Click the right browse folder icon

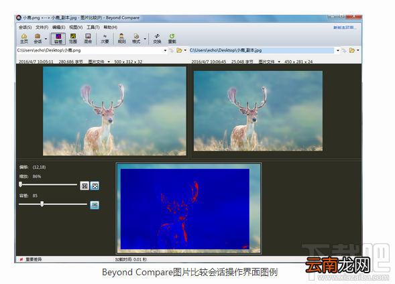352,50
